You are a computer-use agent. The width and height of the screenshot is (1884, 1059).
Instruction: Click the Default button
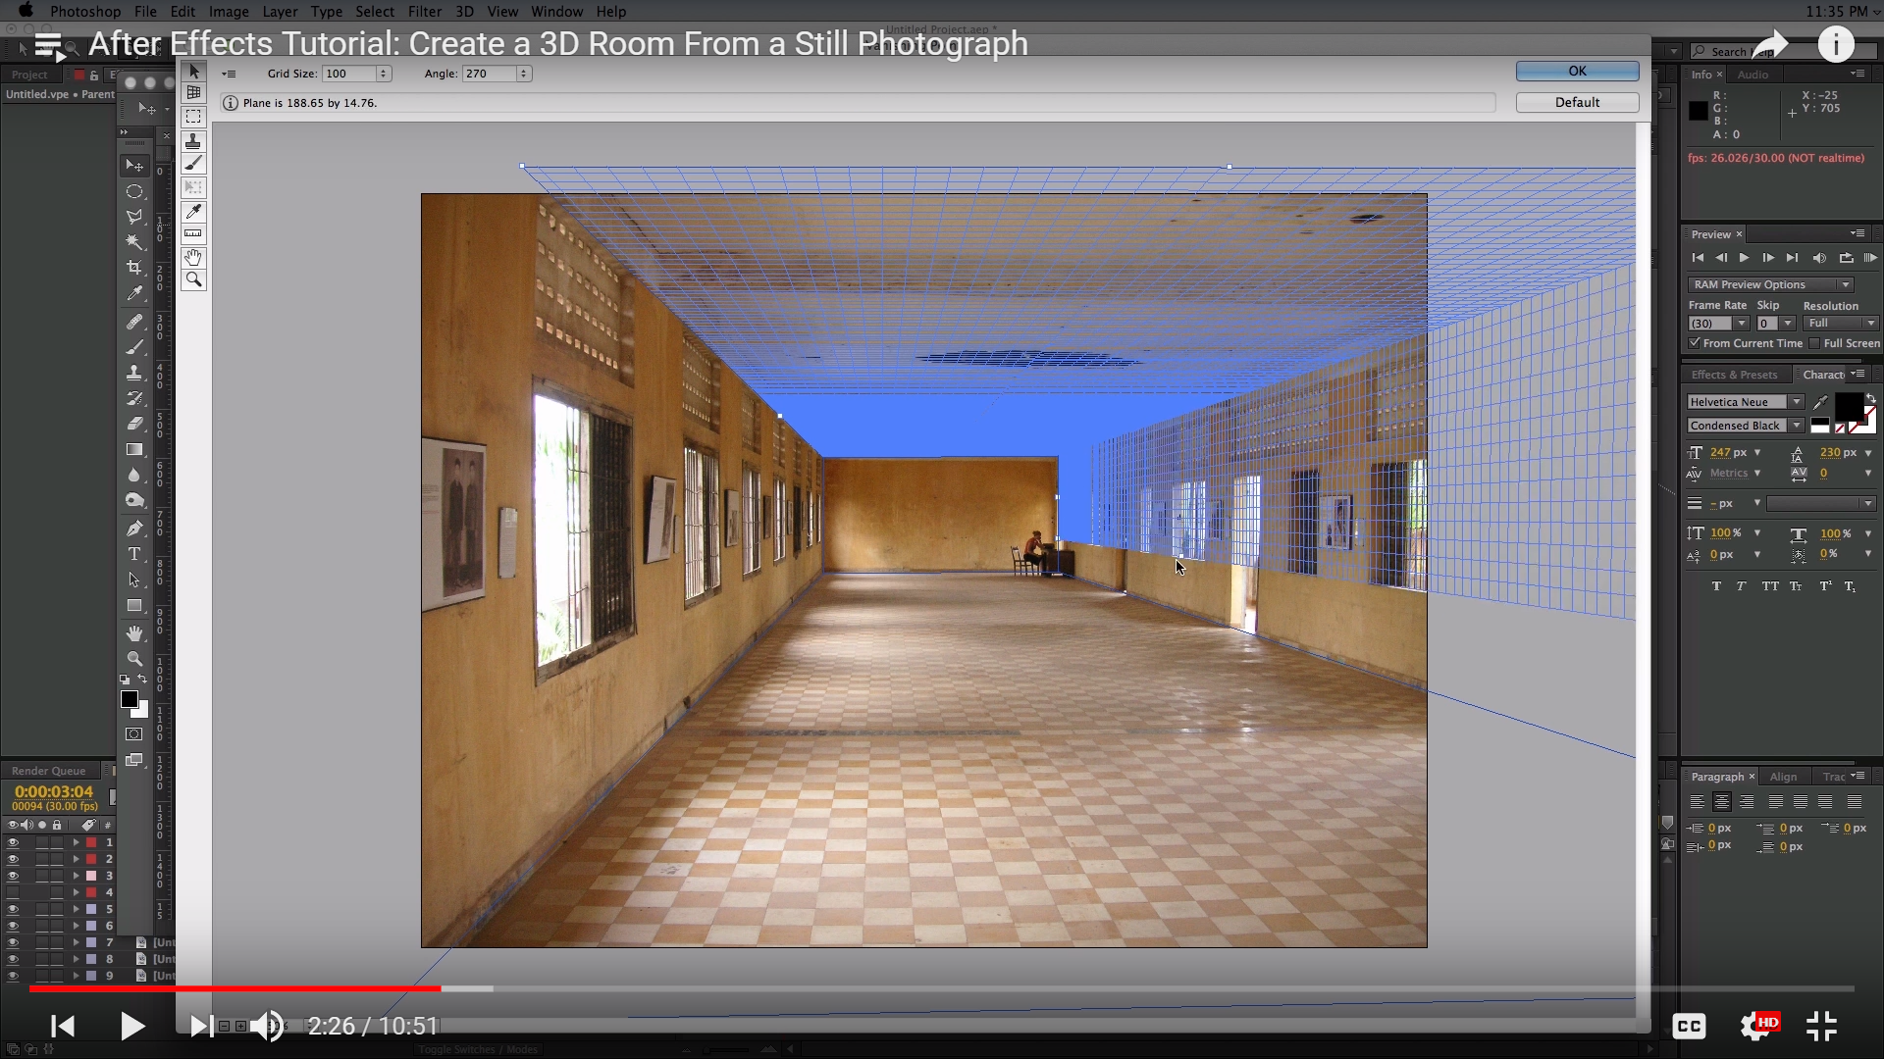1577,102
